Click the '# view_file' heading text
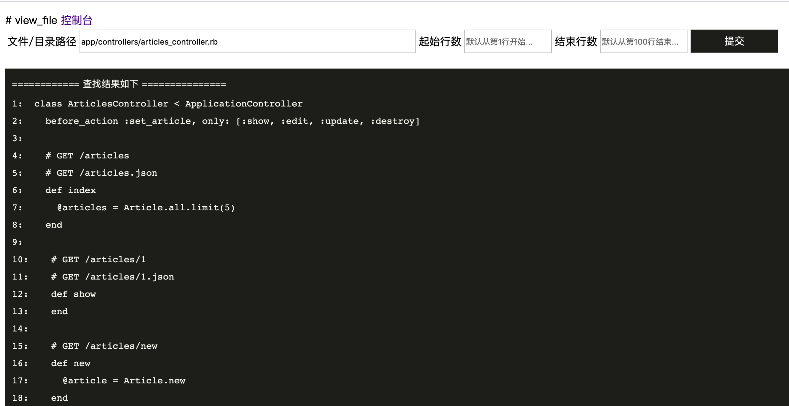 point(31,20)
